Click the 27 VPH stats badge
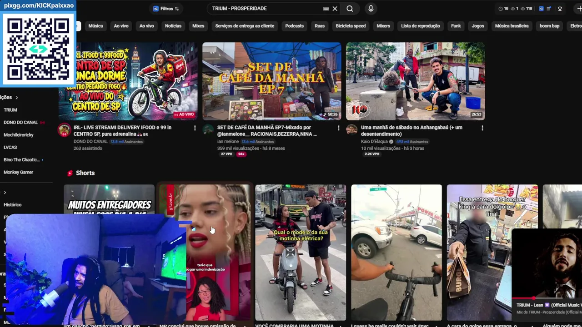 pyautogui.click(x=226, y=154)
